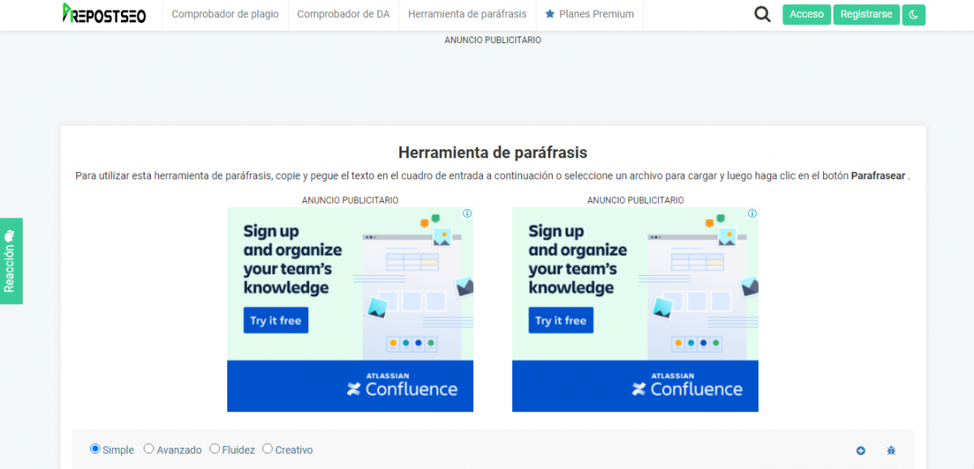The width and height of the screenshot is (974, 469).
Task: Click the bug report icon
Action: point(891,450)
